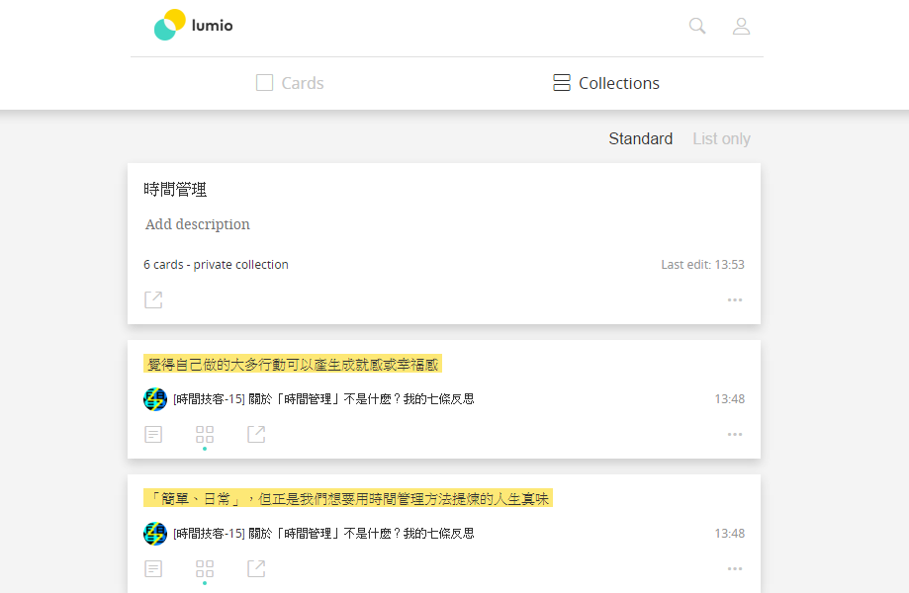909x593 pixels.
Task: Open article link under first highlighted card
Action: (x=323, y=399)
